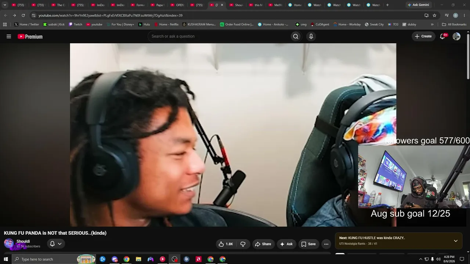Click install app icon in address bar
This screenshot has height=264, width=470.
coord(426,15)
